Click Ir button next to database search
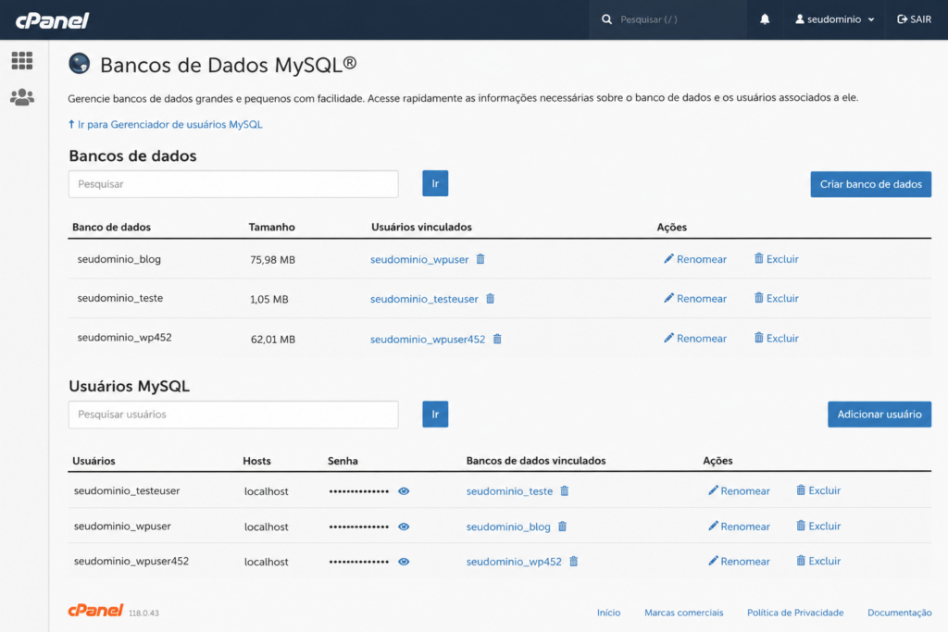 [x=435, y=184]
